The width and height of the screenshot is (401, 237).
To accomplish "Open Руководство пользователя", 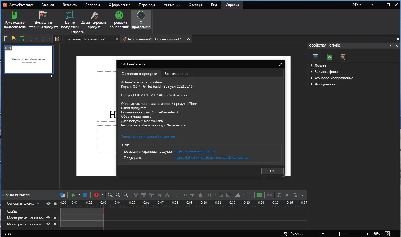I will [15, 19].
